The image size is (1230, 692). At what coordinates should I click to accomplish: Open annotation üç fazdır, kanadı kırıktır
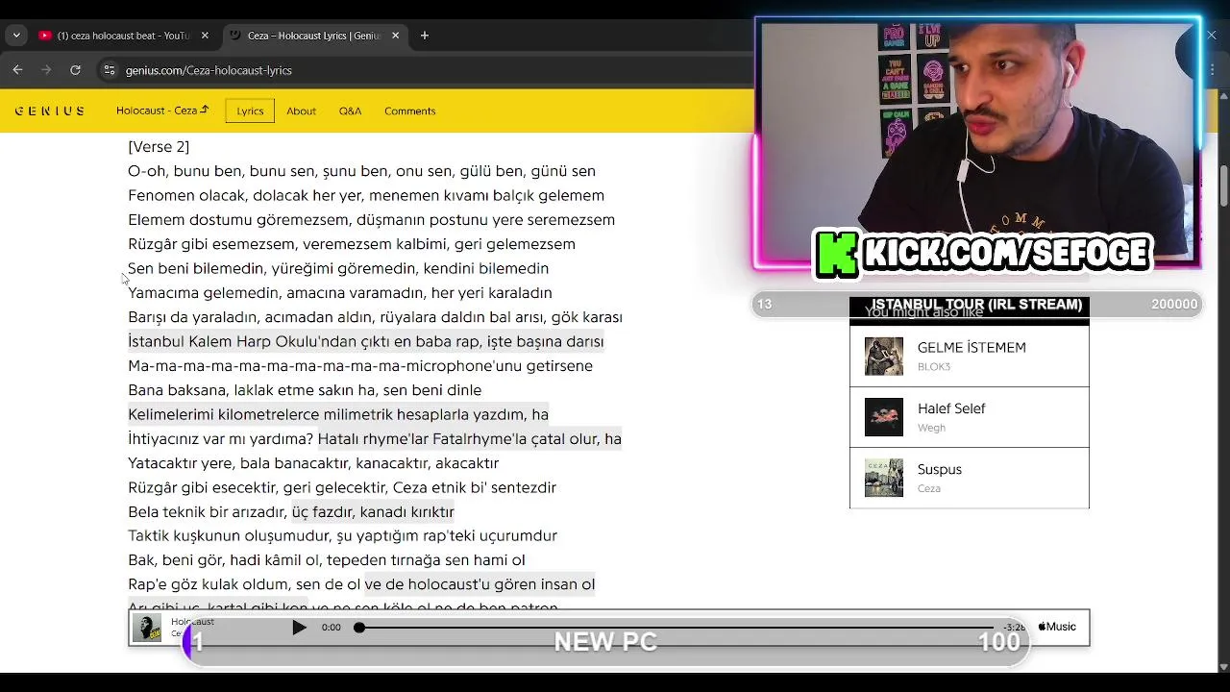coord(373,511)
